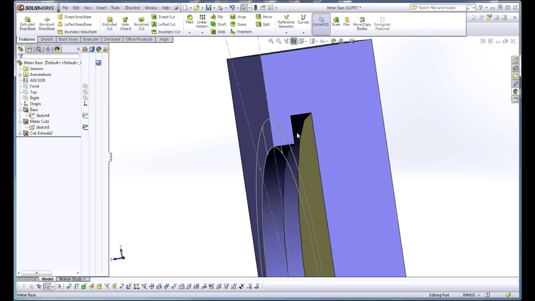Image resolution: width=535 pixels, height=301 pixels.
Task: Select the Revolved Boss/Base tool
Action: pos(47,23)
